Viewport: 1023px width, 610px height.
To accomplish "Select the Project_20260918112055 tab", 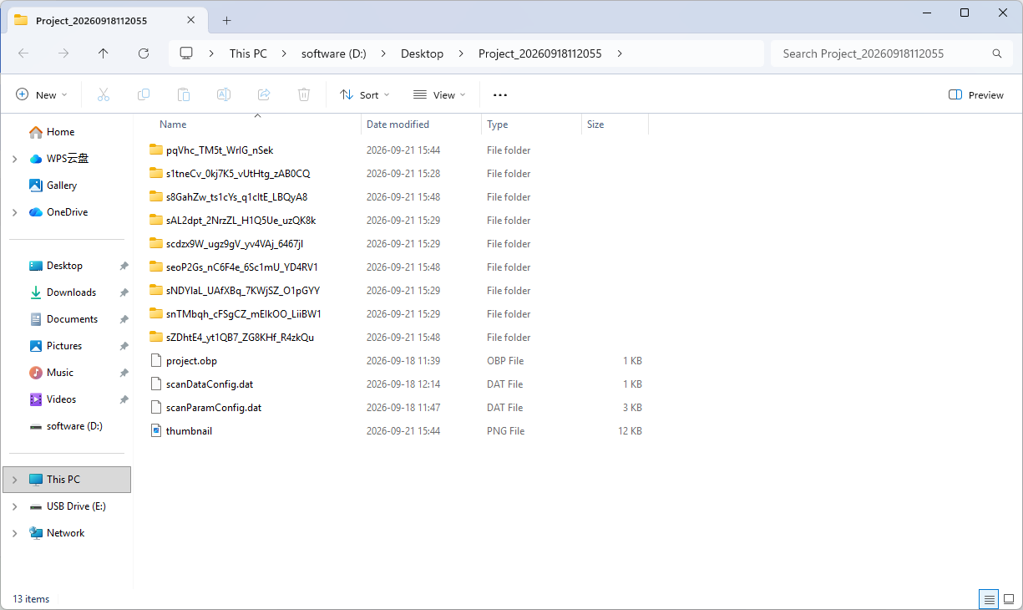I will tap(107, 20).
